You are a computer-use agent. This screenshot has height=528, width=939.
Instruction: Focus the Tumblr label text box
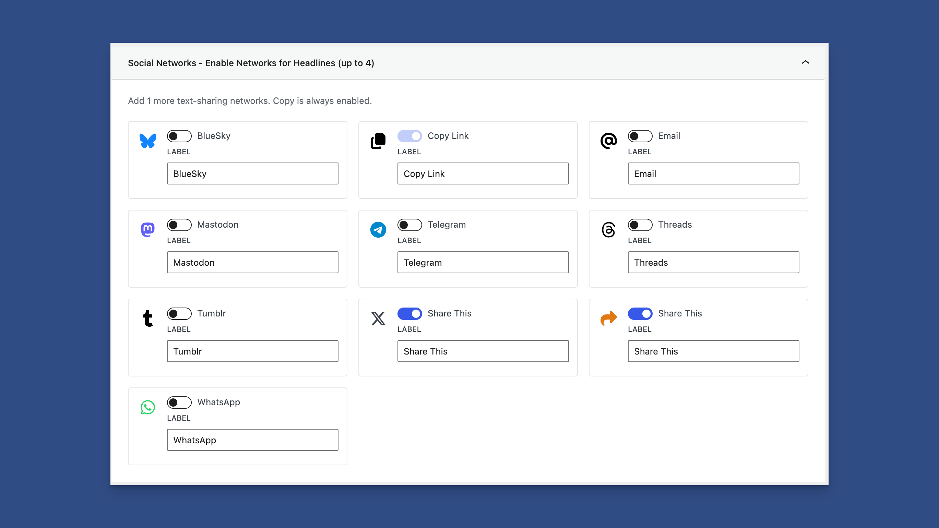pyautogui.click(x=252, y=351)
